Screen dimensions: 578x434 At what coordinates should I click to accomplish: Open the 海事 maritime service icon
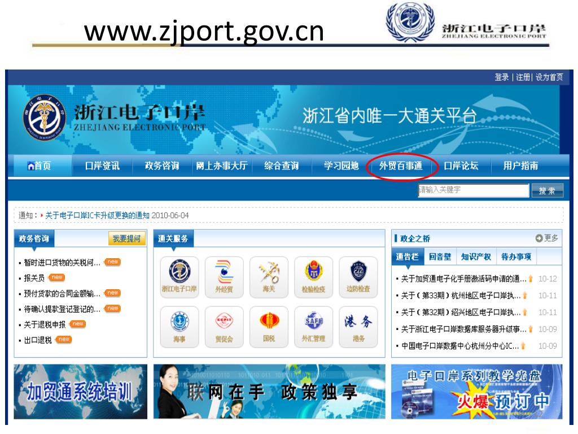pyautogui.click(x=179, y=327)
